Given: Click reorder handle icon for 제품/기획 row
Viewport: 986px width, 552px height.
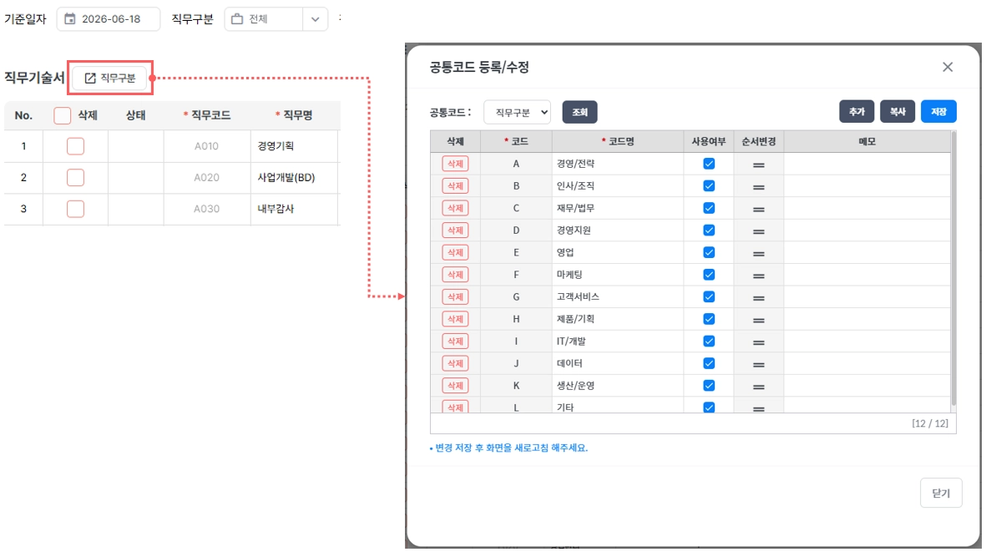Looking at the screenshot, I should 758,320.
